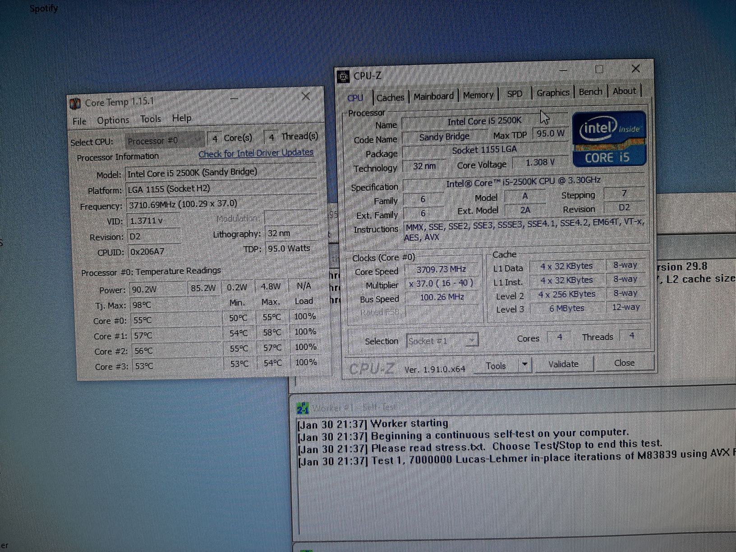Click the Prime95 Worker #1 window icon
Viewport: 736px width, 552px height.
point(303,409)
